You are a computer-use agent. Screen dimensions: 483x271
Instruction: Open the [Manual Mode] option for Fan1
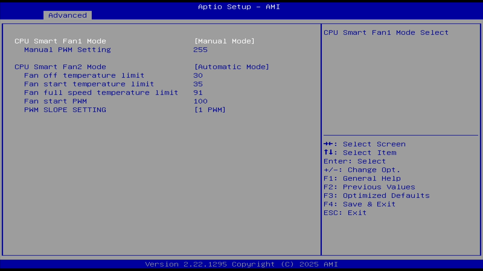point(224,41)
